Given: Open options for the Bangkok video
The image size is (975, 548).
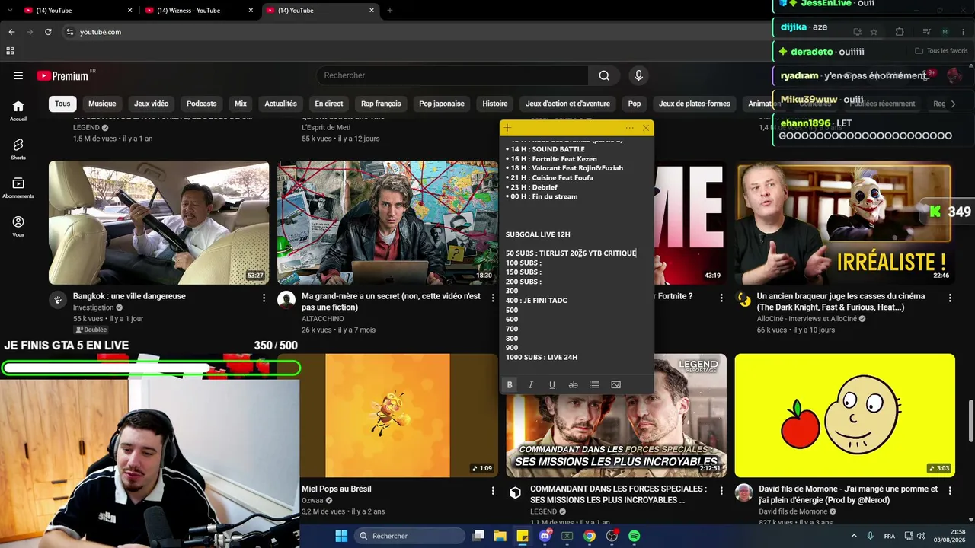Looking at the screenshot, I should point(264,298).
